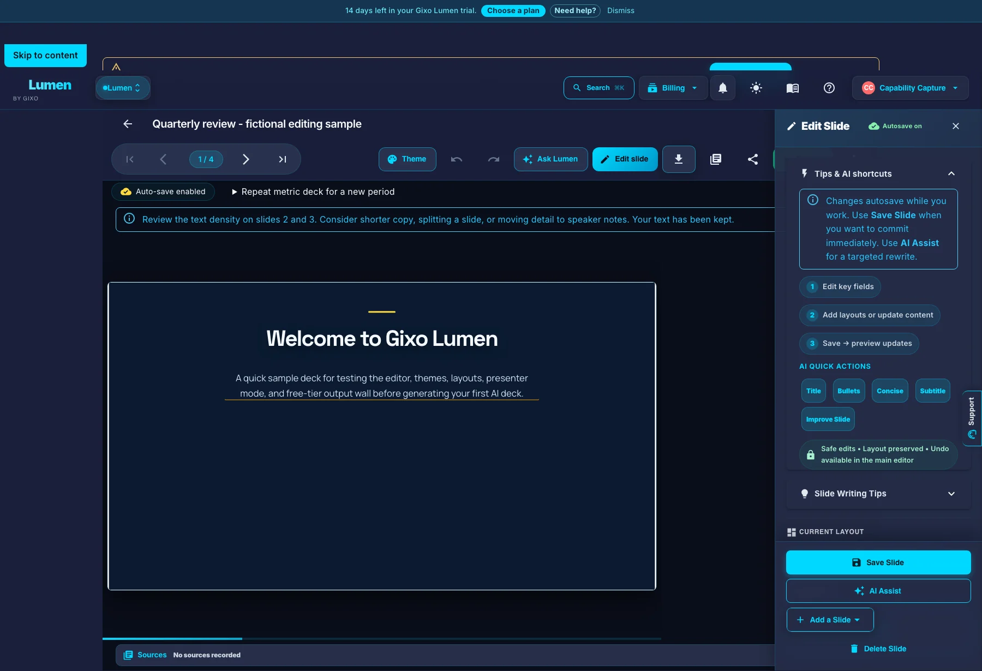The image size is (982, 671).
Task: Open the Add a Slide dropdown
Action: click(x=830, y=620)
